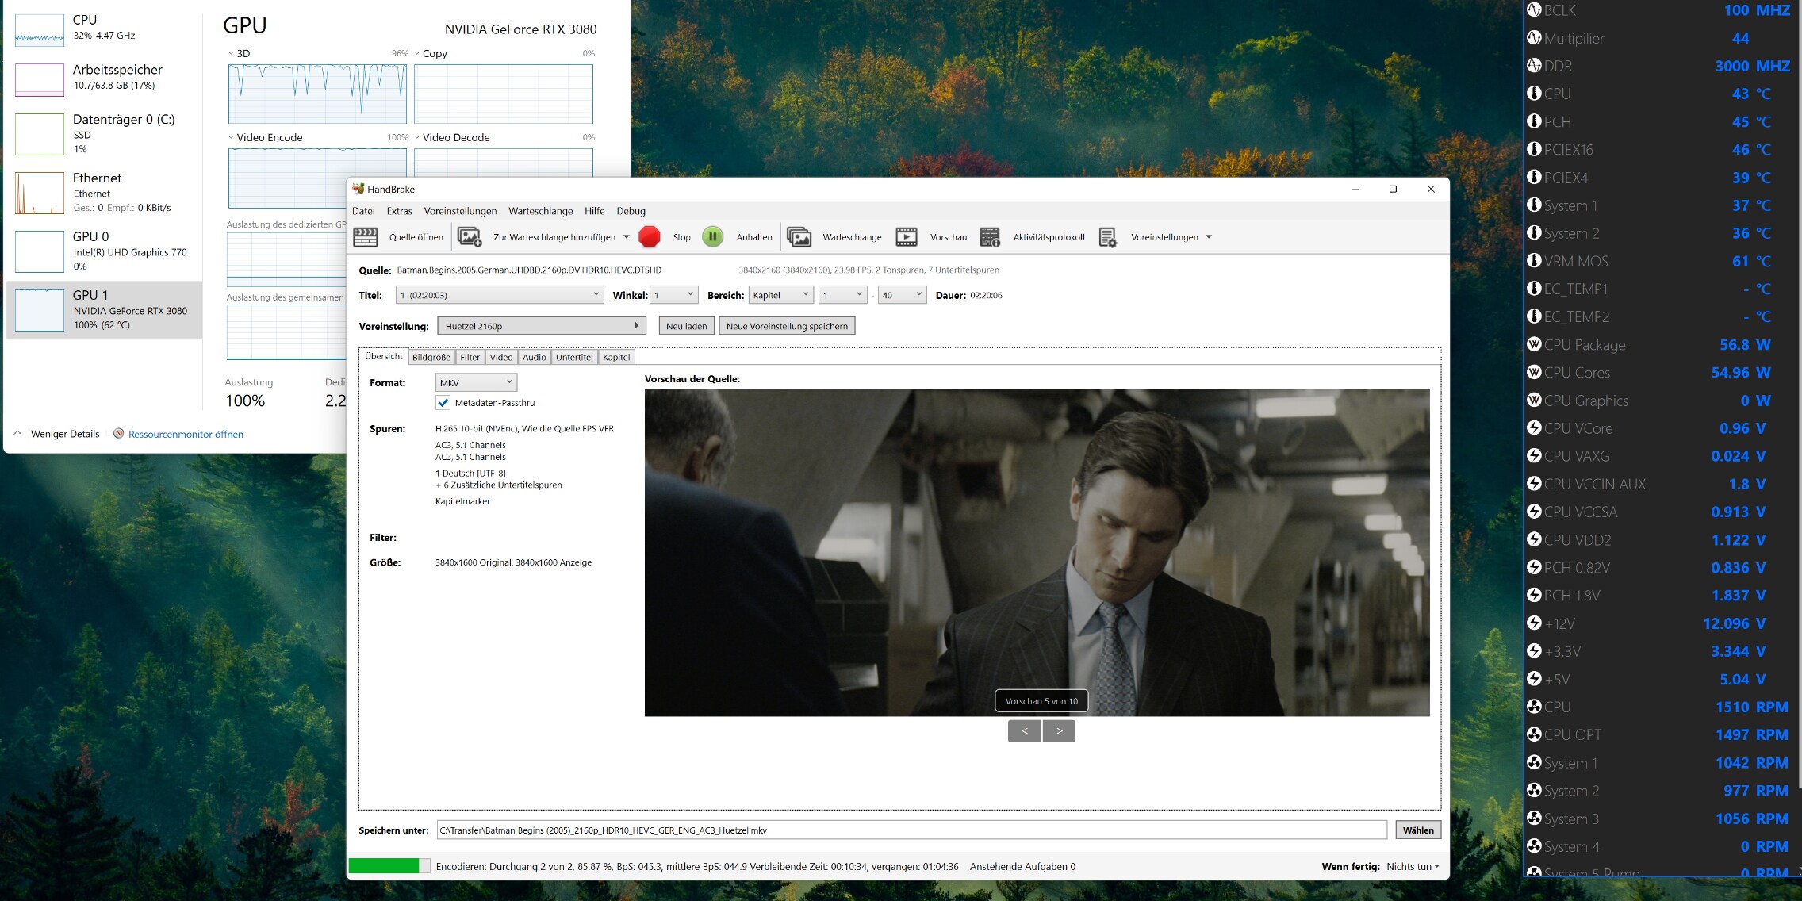
Task: Open the Warteschlange queue icon
Action: [799, 236]
